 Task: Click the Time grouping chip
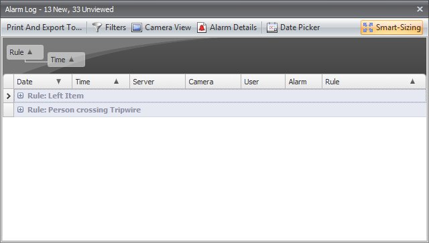[66, 60]
